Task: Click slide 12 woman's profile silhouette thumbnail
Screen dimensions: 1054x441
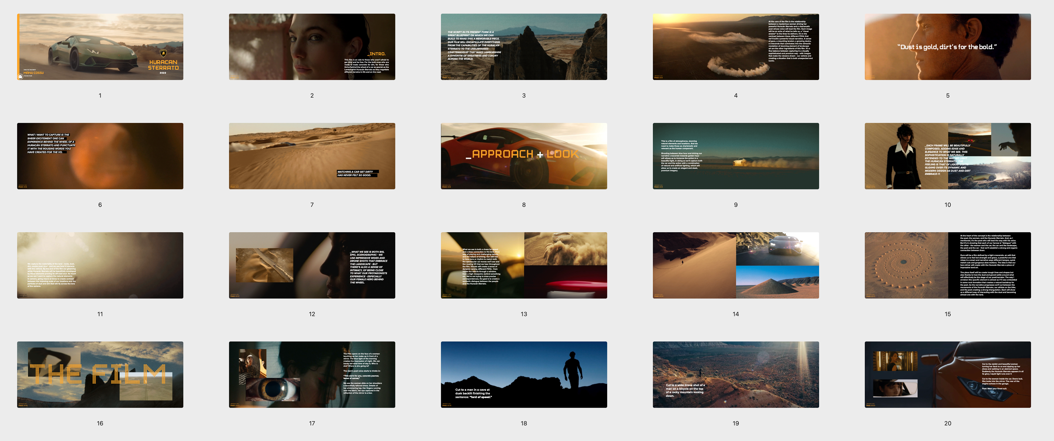Action: coord(312,265)
